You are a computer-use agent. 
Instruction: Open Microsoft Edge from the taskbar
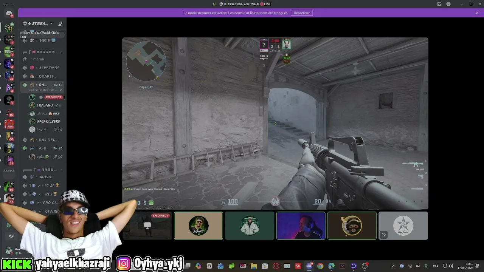pos(332,266)
